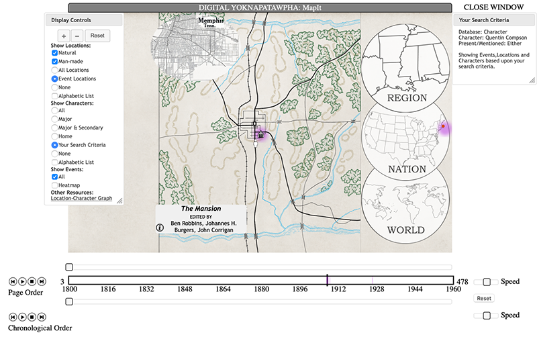Click the Display Controls panel header
The image size is (537, 339).
(84, 20)
